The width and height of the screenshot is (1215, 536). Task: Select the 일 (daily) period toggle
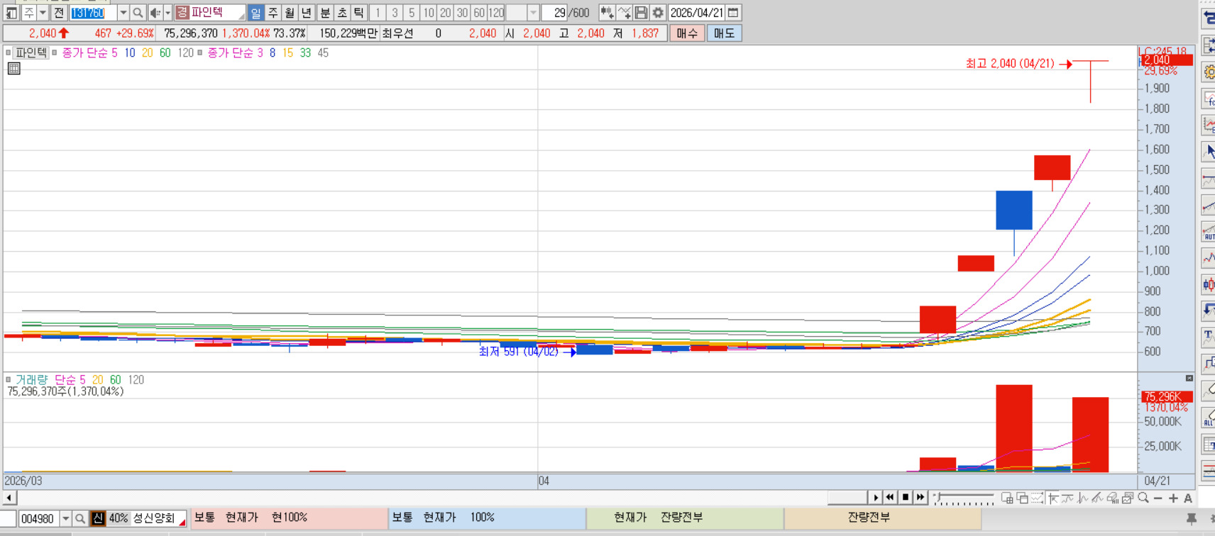(x=255, y=13)
